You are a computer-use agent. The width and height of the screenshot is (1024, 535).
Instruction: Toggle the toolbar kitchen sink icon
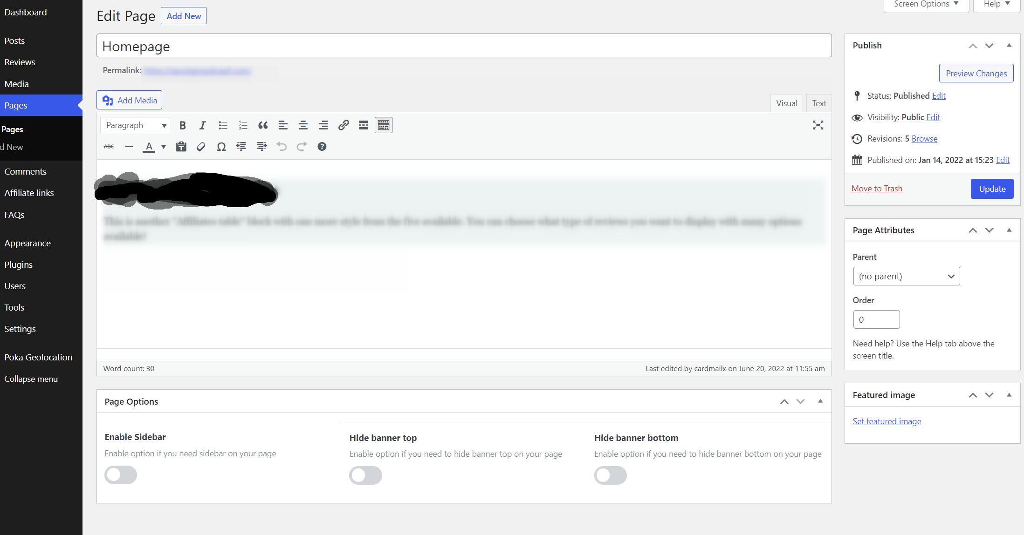(384, 125)
